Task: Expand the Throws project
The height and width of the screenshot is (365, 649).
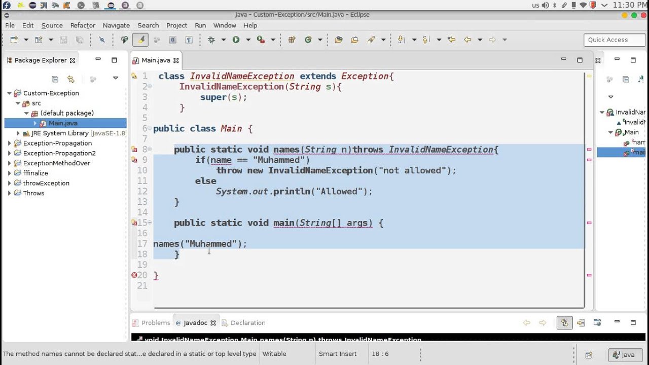Action: point(9,193)
